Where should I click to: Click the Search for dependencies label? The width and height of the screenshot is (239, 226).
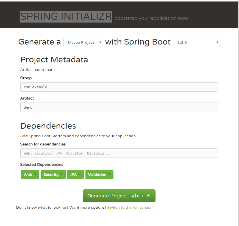pos(43,144)
